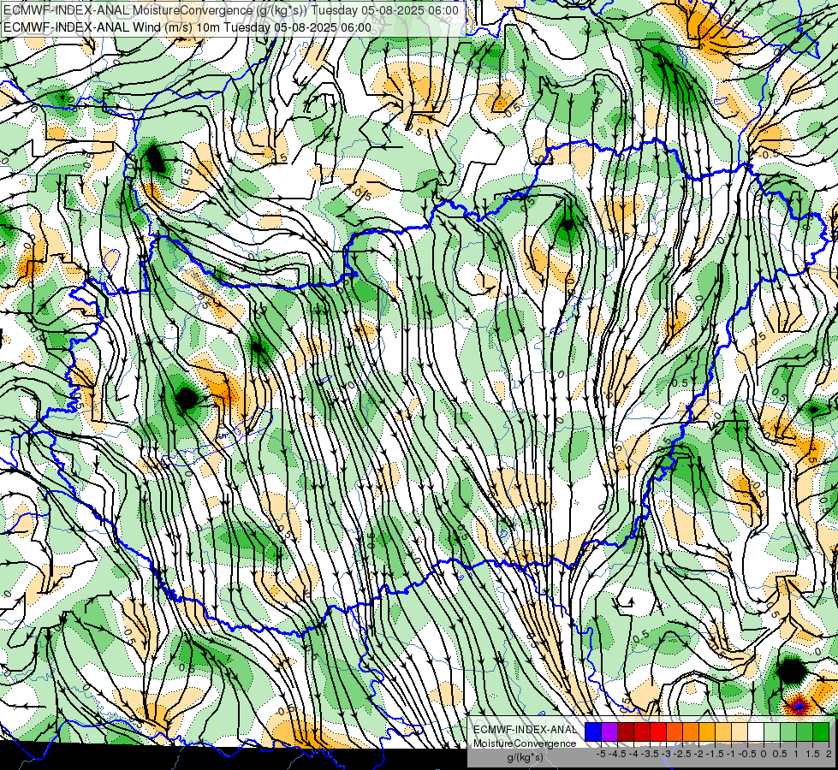This screenshot has height=770, width=838.
Task: Choose the orange-red -3 to -2.5 swatch
Action: point(675,732)
